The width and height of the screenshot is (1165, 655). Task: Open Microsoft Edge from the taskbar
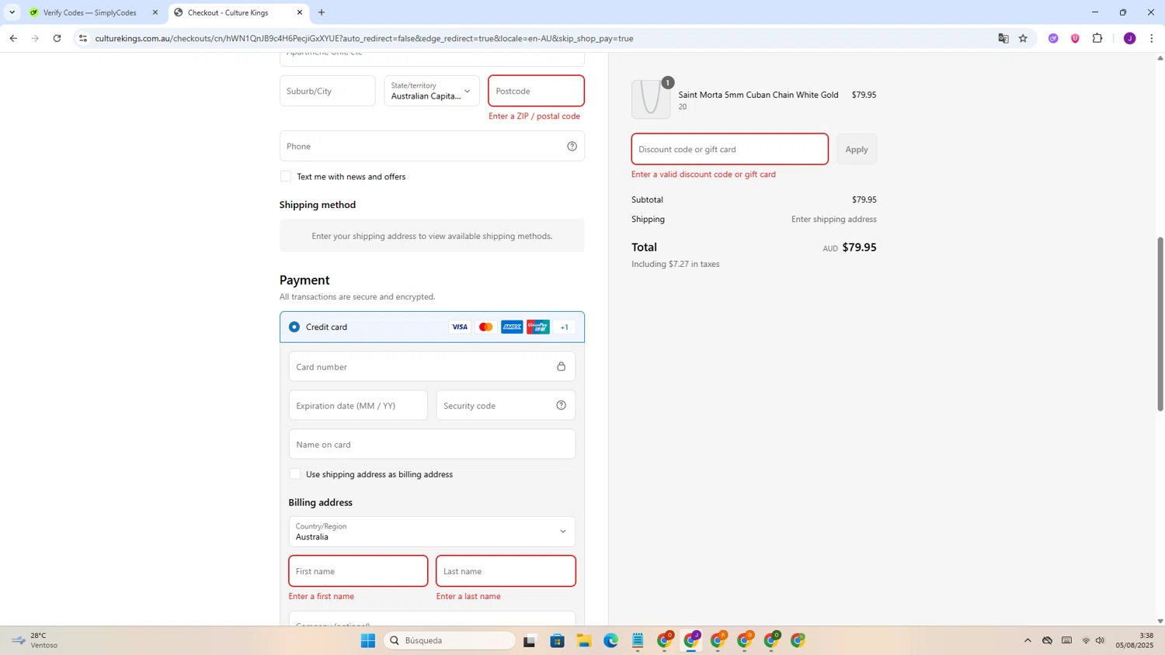click(x=611, y=641)
